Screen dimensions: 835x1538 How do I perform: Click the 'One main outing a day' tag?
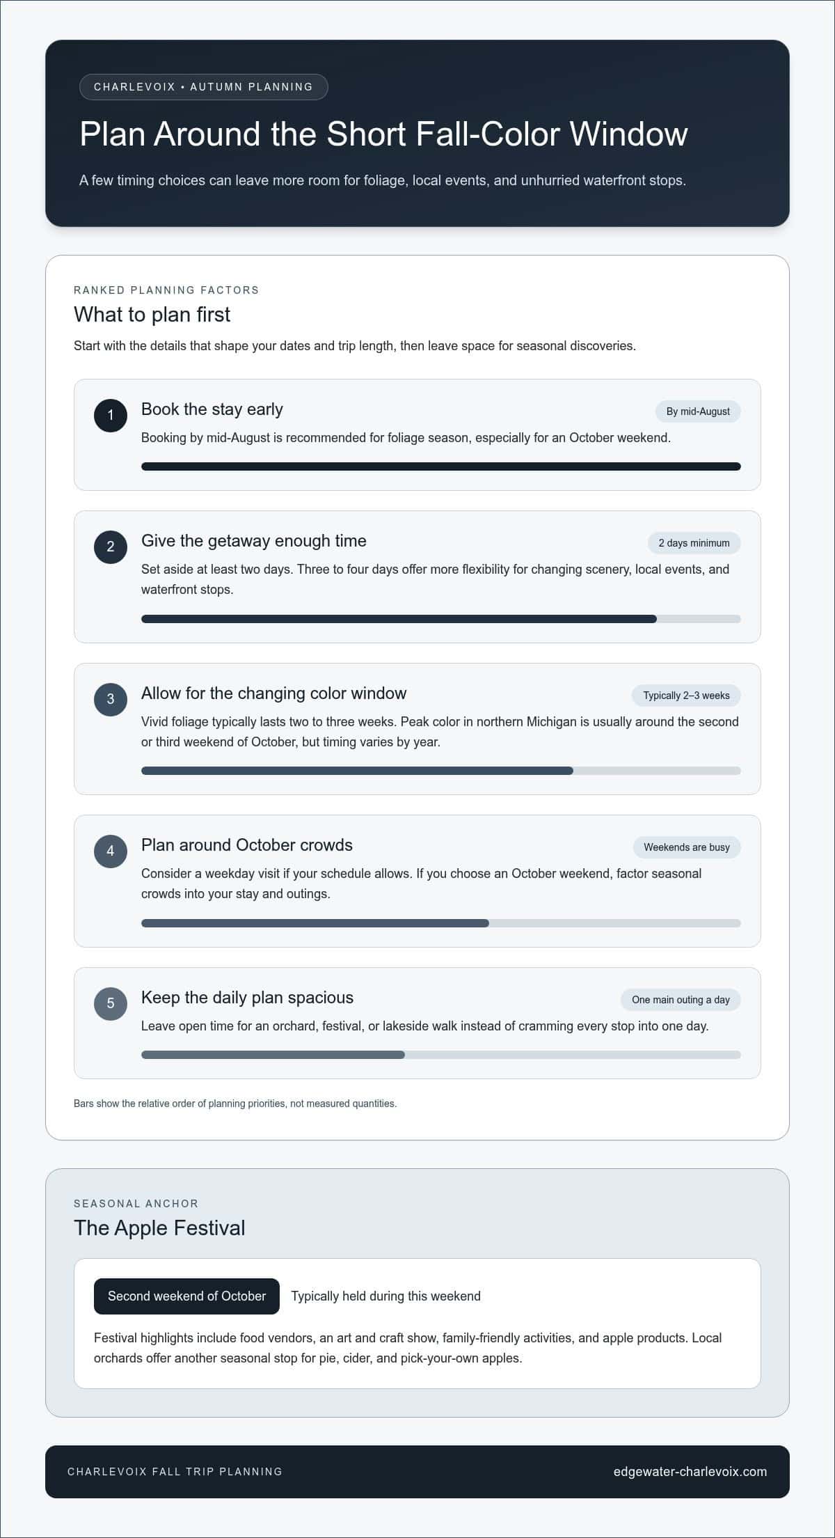point(681,1000)
